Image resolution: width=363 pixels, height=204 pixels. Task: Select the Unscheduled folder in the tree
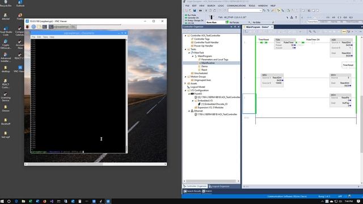click(201, 73)
